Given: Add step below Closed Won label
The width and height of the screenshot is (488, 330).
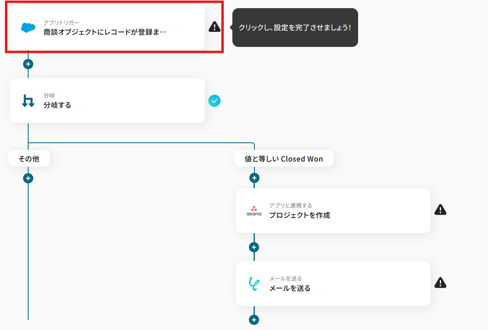Looking at the screenshot, I should (254, 178).
